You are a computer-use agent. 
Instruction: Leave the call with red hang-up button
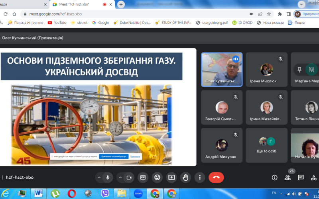click(x=216, y=178)
